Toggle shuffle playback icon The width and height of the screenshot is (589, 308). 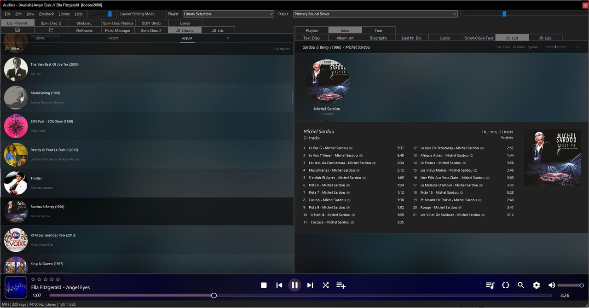(x=325, y=285)
